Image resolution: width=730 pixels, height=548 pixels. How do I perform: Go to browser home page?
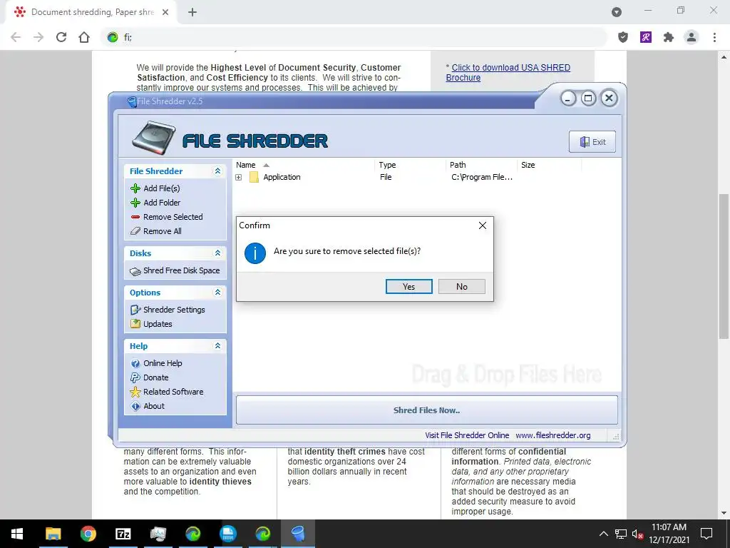(84, 37)
